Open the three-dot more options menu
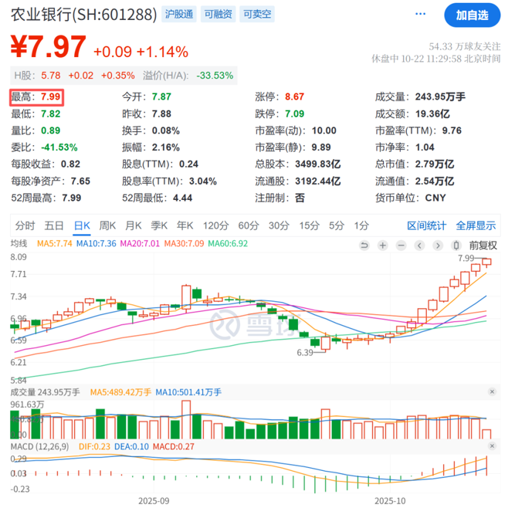This screenshot has width=515, height=508. [x=419, y=14]
